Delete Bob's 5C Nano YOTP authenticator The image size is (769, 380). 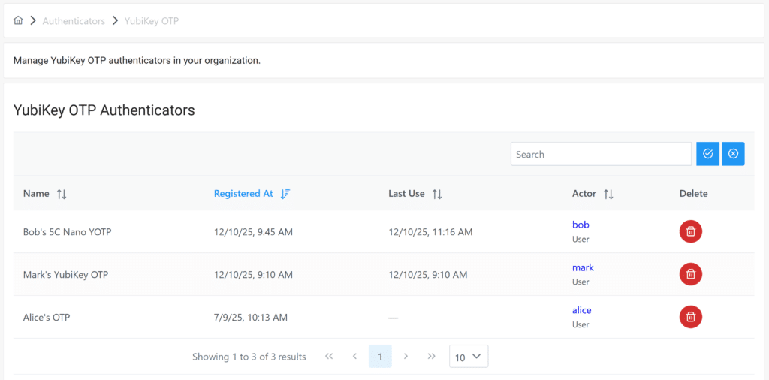point(691,231)
